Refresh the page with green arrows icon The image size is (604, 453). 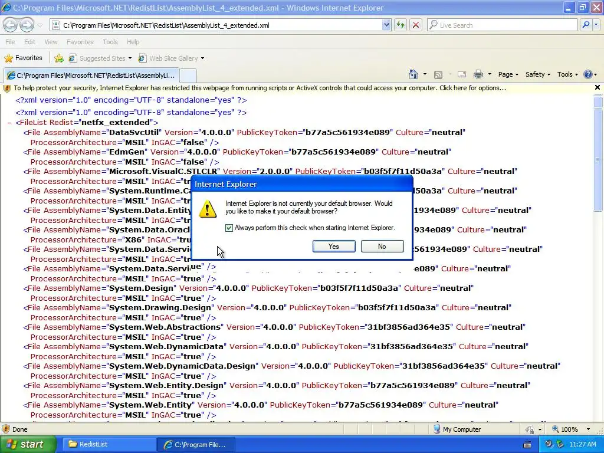click(x=401, y=25)
